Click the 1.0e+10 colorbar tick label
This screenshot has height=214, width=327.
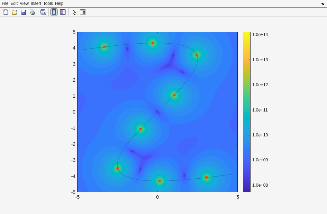260,135
